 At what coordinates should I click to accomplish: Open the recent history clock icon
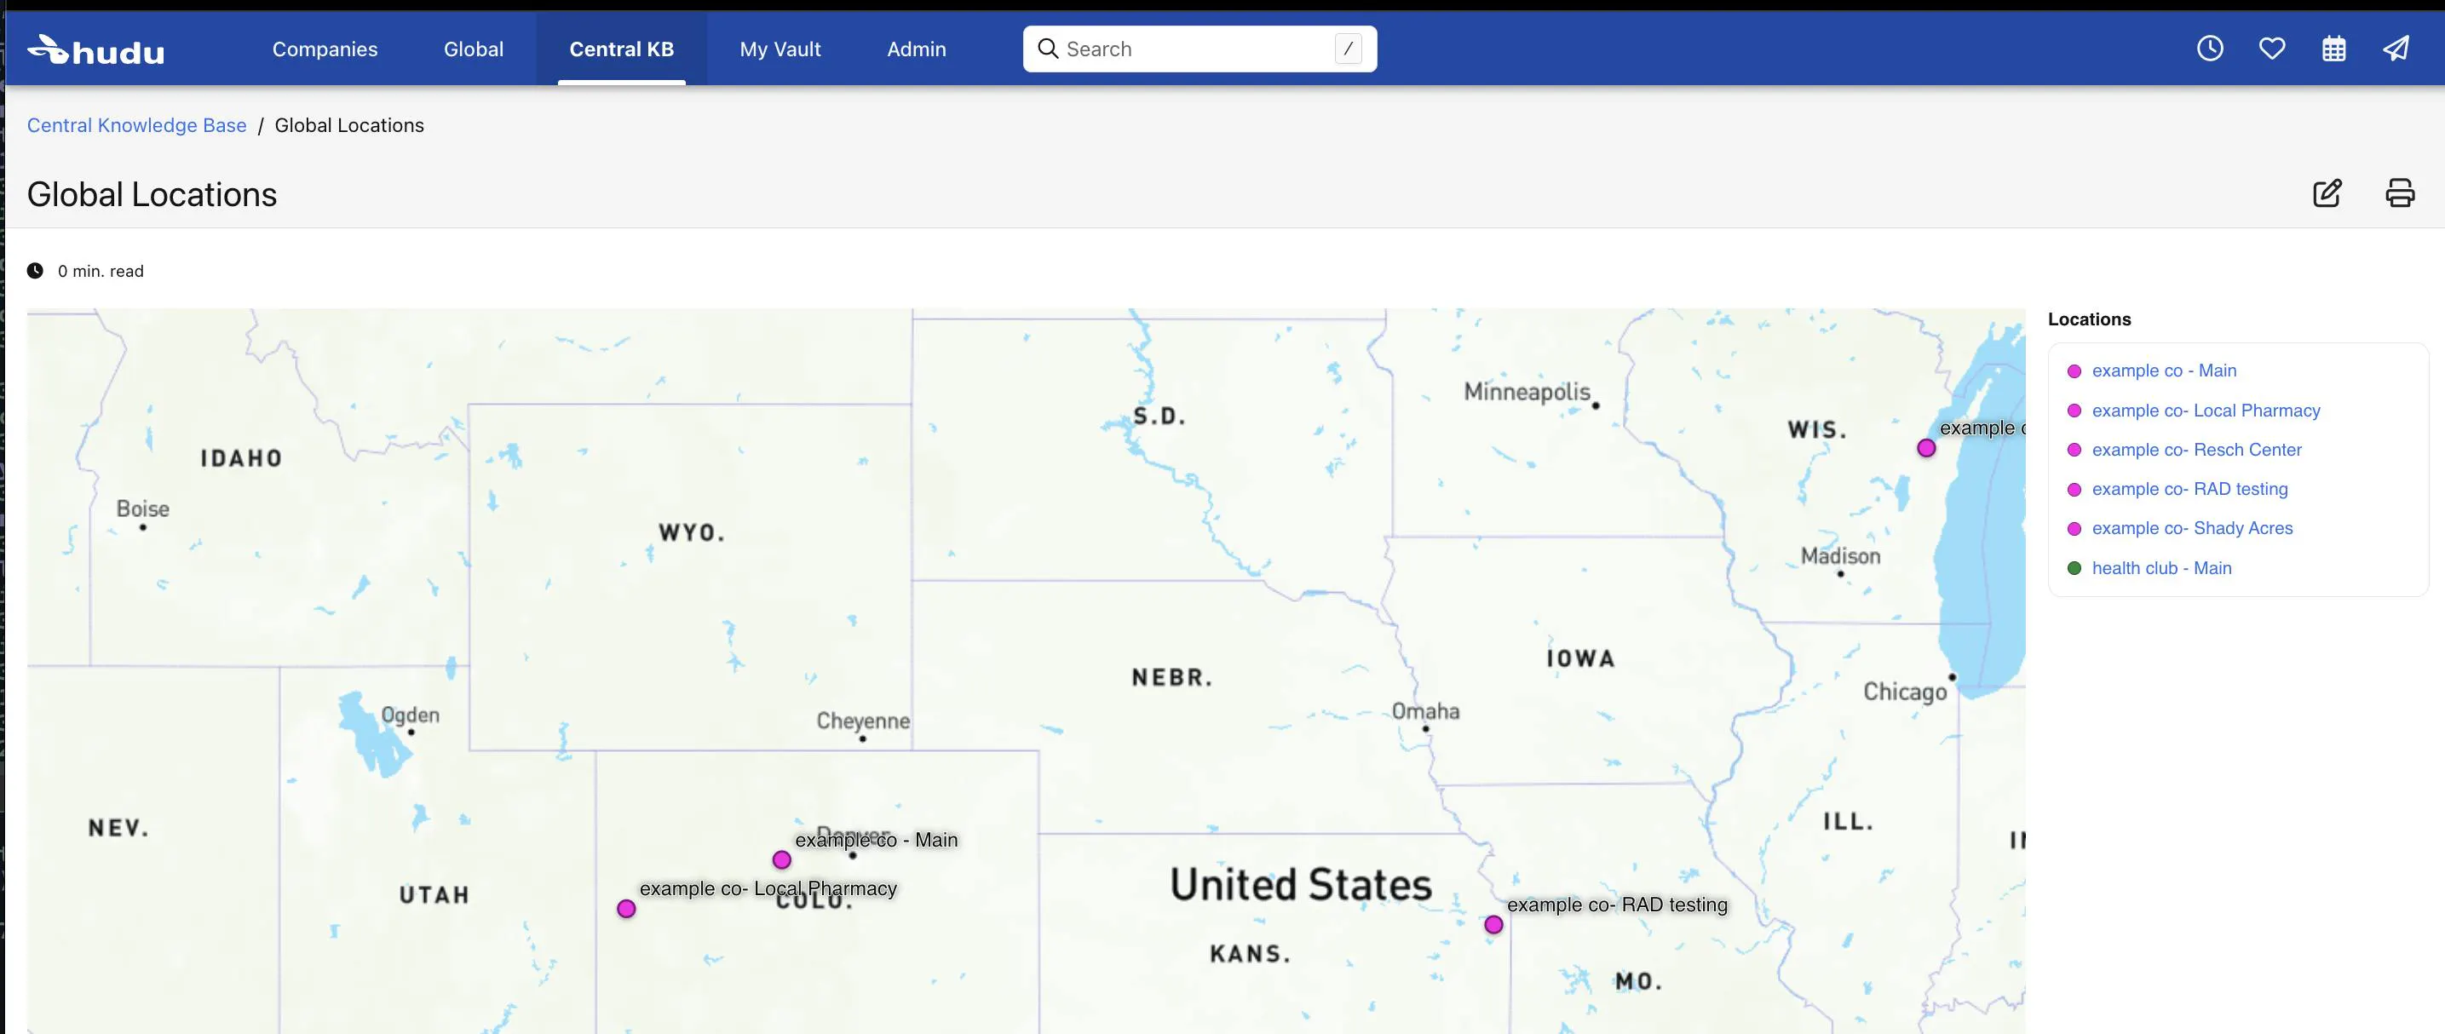pyautogui.click(x=2210, y=49)
